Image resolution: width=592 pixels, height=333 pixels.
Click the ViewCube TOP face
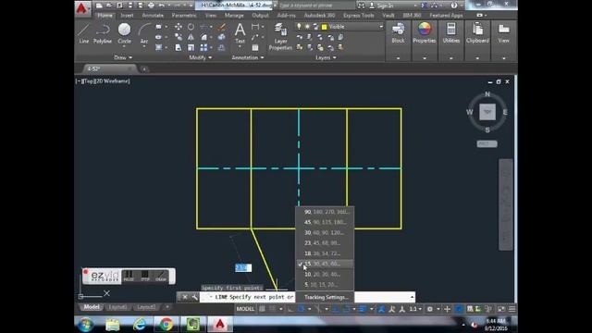pos(487,112)
